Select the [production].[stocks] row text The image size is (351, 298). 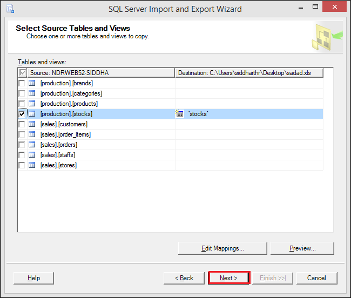(66, 114)
